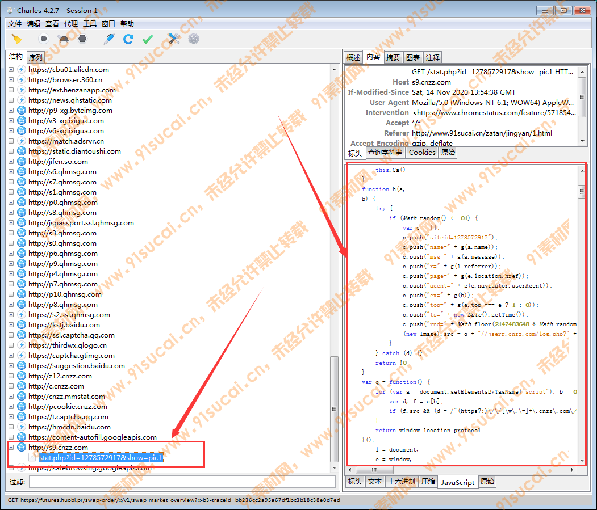Click the compose pen icon
Viewport: 597px width, 510px height.
[109, 39]
